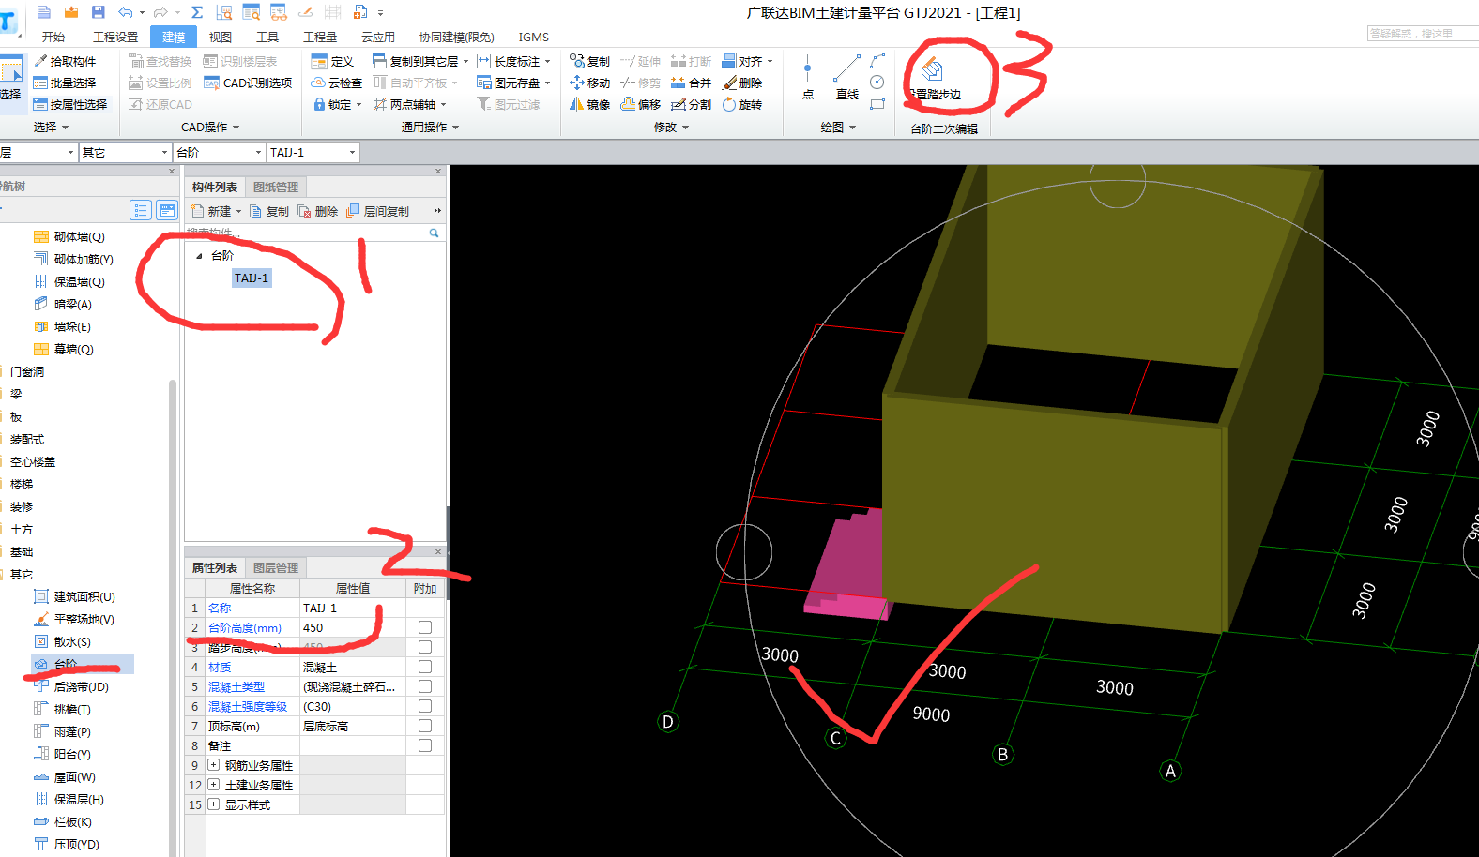Select the 移动 move tool
The image size is (1479, 857).
tap(589, 83)
